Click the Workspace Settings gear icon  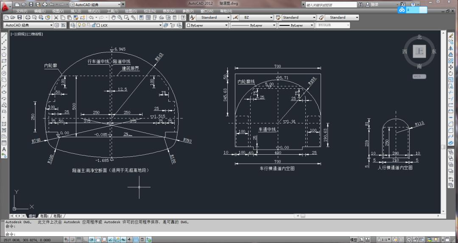(57, 25)
